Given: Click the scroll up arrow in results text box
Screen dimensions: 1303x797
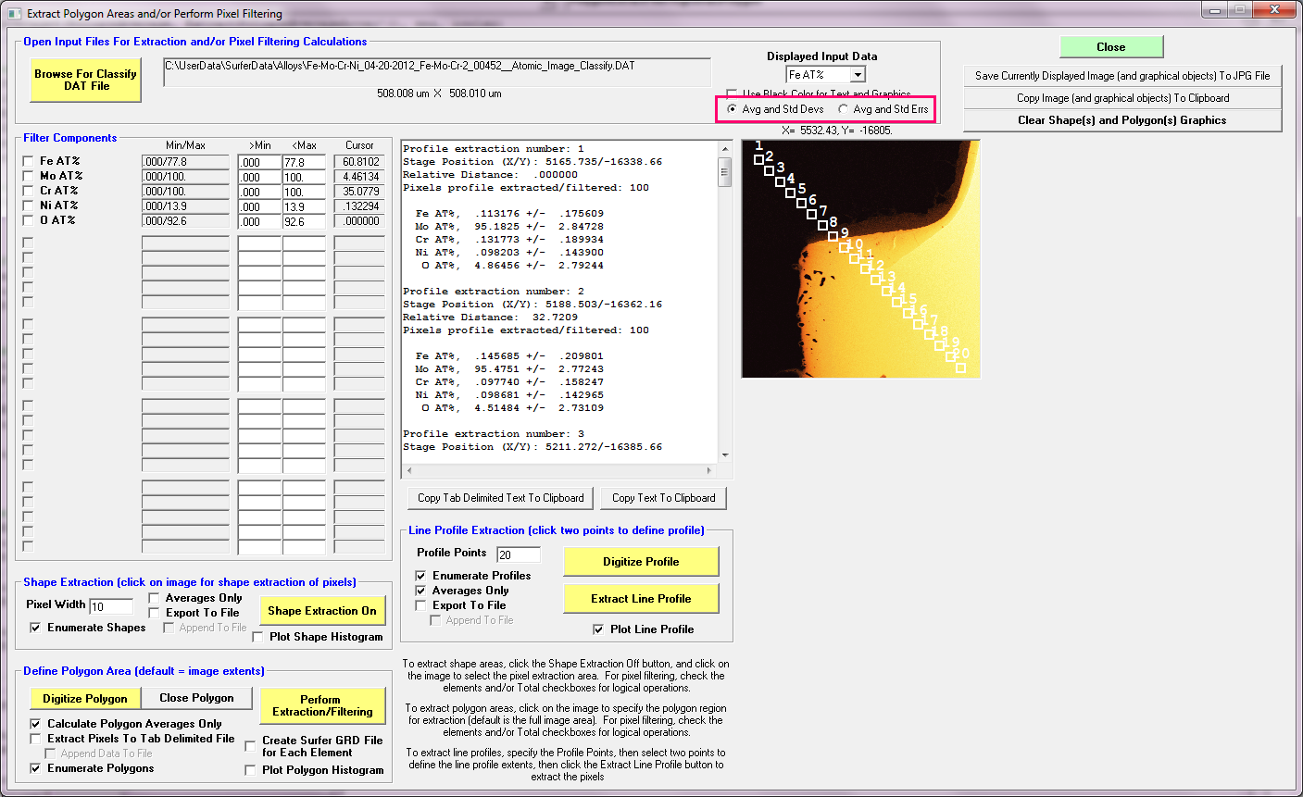Looking at the screenshot, I should click(x=725, y=149).
